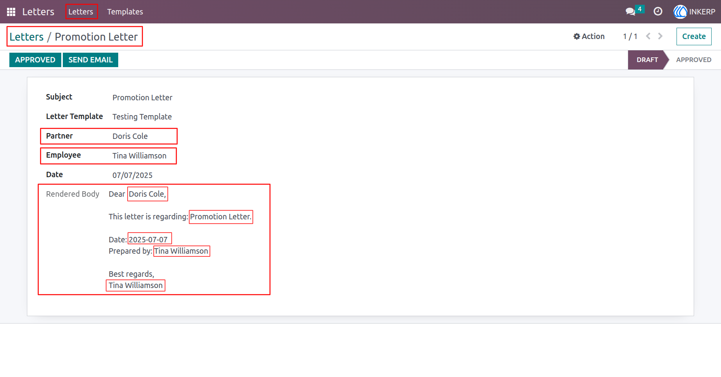Click the Testing Template value
This screenshot has height=377, width=721.
(x=142, y=117)
